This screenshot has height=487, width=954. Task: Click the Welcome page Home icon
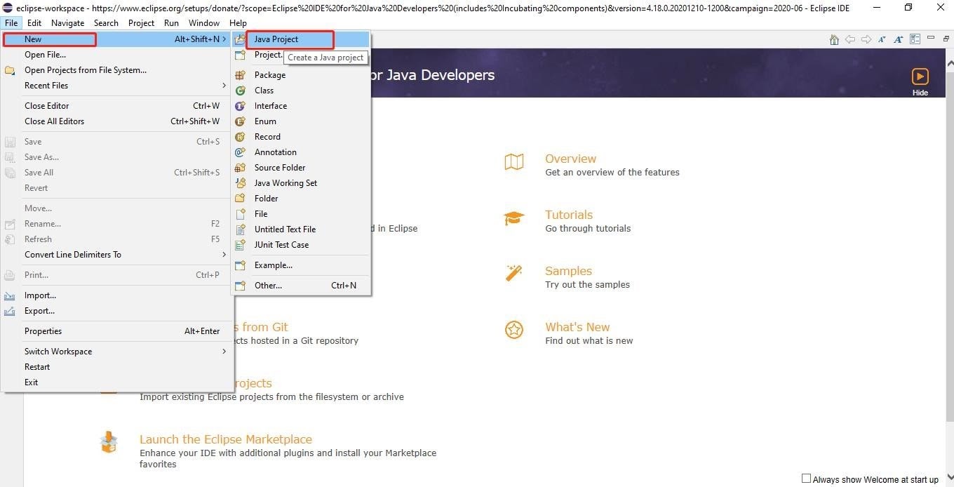pos(834,39)
